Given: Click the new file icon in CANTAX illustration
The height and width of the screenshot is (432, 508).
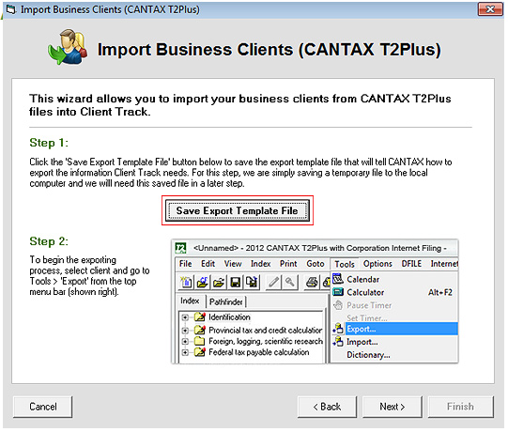Looking at the screenshot, I should pyautogui.click(x=187, y=284).
